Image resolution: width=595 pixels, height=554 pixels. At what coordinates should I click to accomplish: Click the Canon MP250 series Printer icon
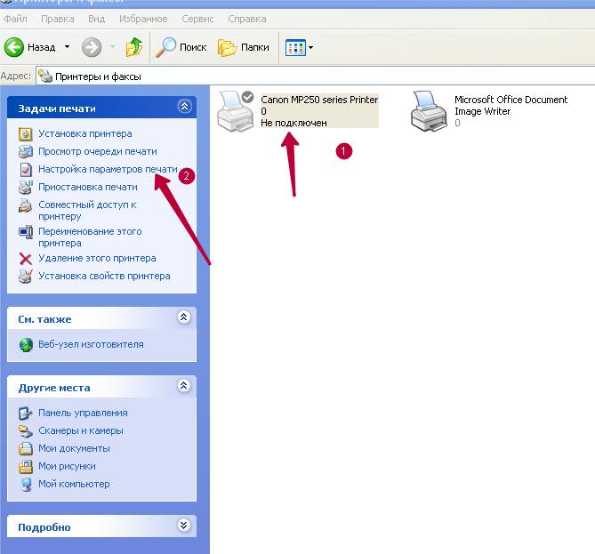(237, 110)
